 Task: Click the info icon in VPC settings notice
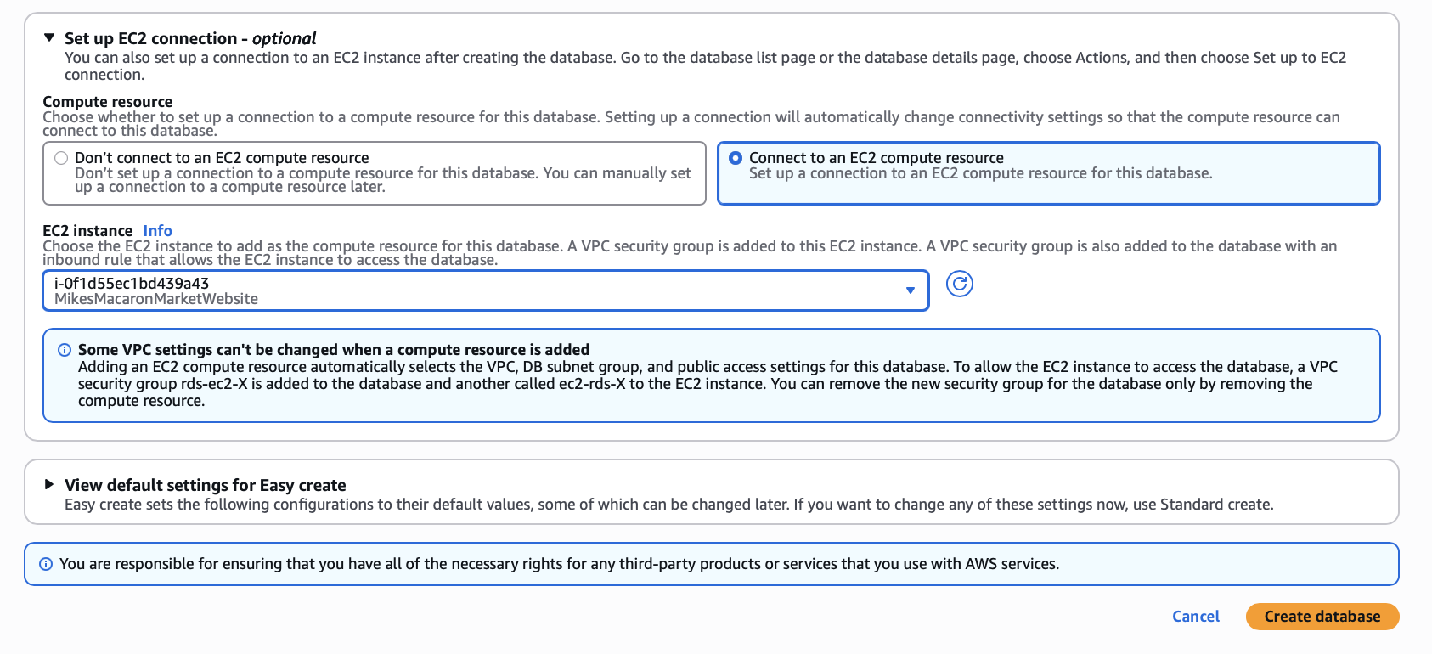tap(65, 350)
